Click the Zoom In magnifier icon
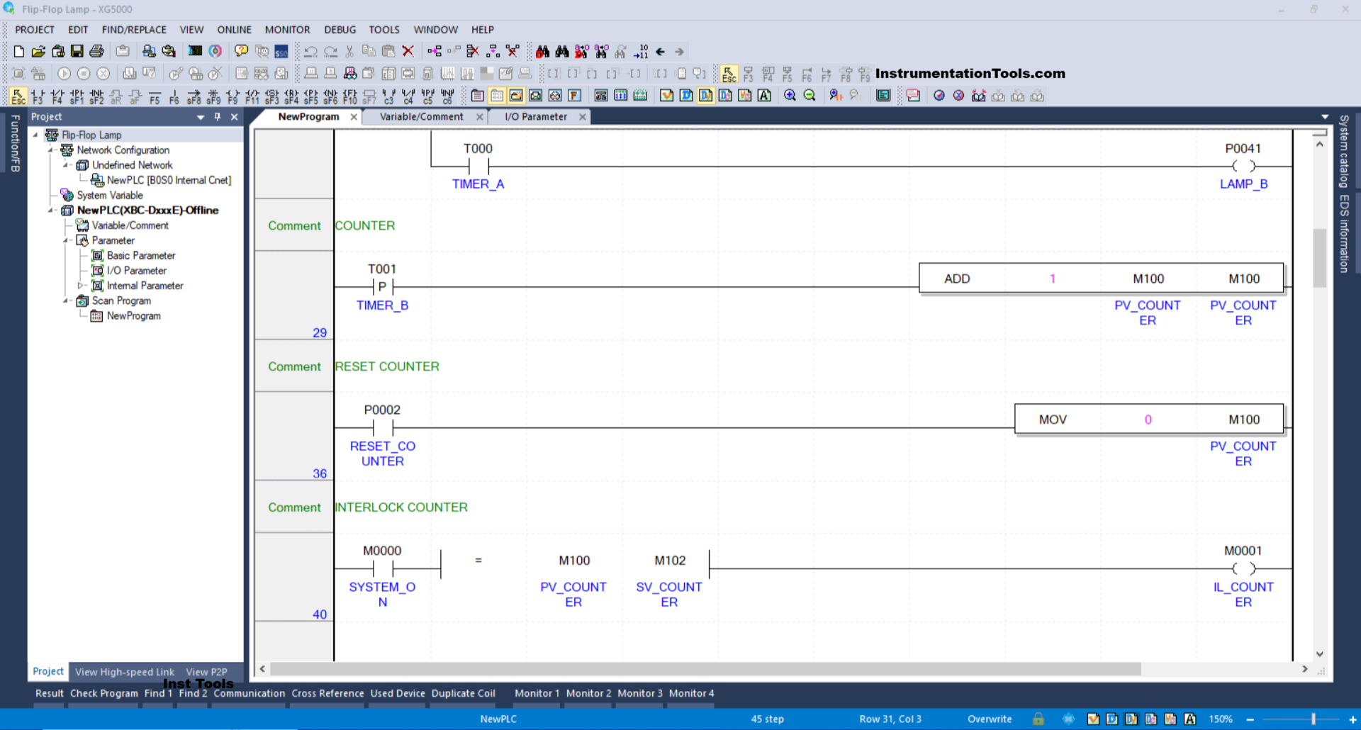Image resolution: width=1361 pixels, height=730 pixels. [x=790, y=96]
